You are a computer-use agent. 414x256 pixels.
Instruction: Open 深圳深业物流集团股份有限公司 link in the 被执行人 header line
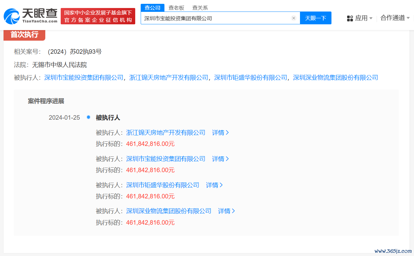point(336,77)
